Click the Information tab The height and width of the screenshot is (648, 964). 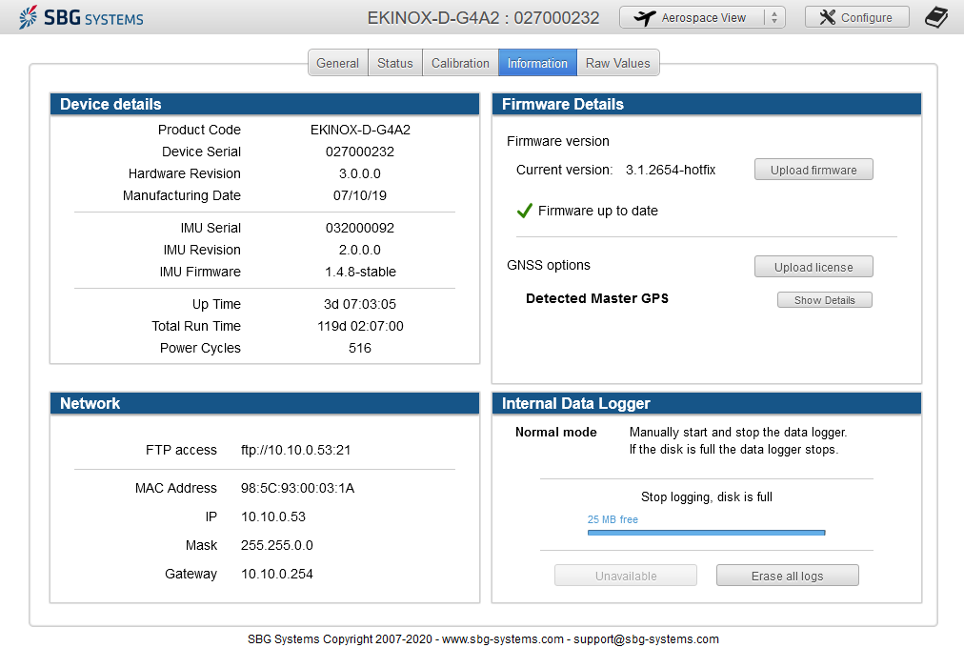(x=537, y=63)
